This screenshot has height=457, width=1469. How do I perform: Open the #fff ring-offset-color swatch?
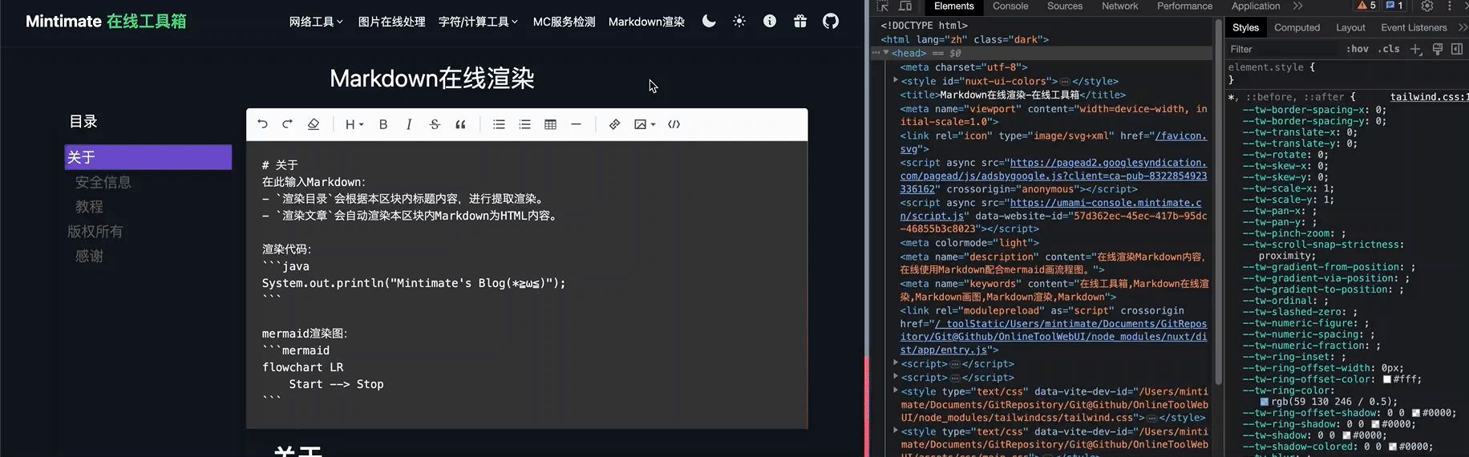pos(1387,379)
